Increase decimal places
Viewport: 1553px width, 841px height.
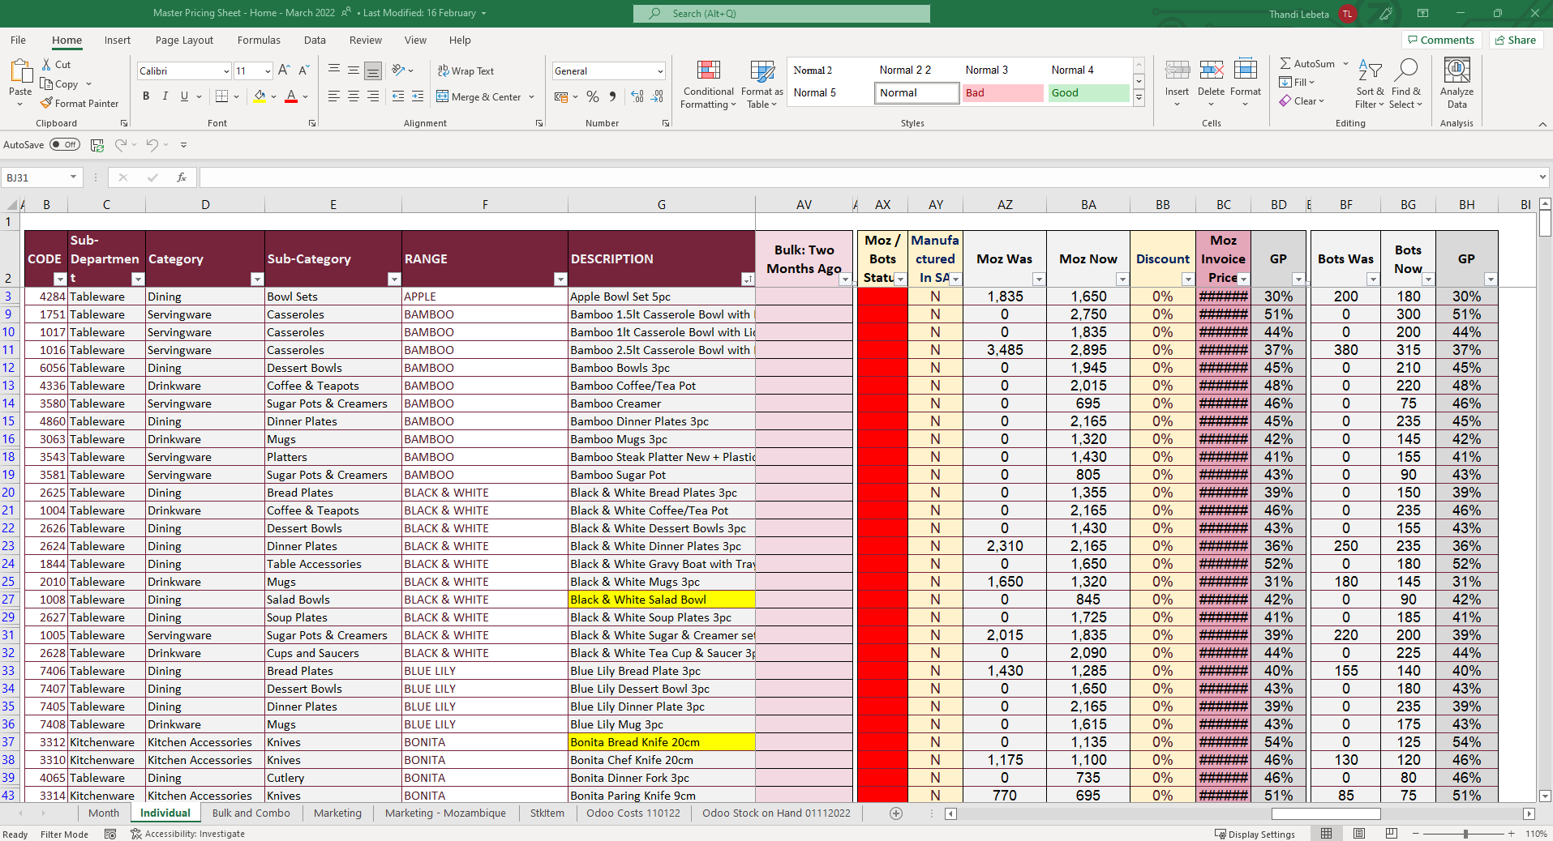(637, 97)
